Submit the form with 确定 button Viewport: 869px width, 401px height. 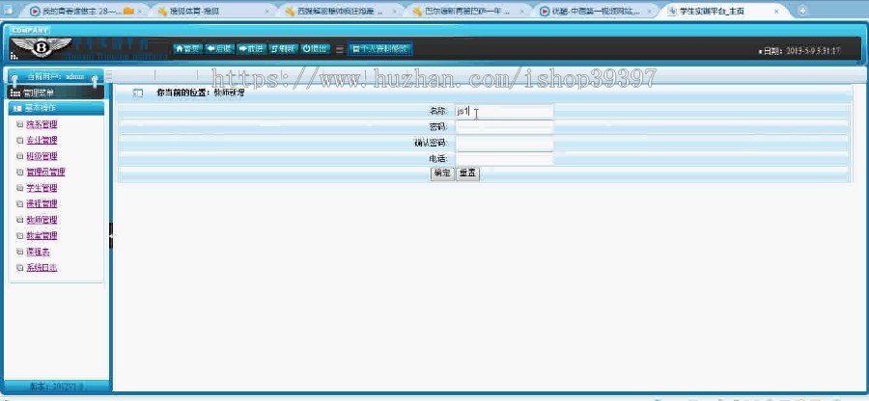441,174
